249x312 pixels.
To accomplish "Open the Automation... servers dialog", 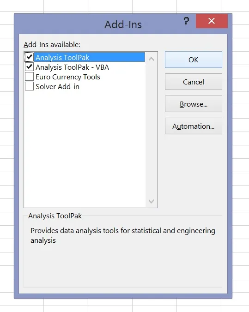I will 194,126.
